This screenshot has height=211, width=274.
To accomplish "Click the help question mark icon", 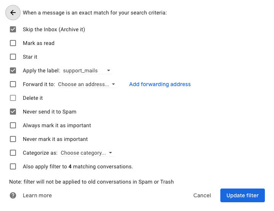I will [x=13, y=195].
